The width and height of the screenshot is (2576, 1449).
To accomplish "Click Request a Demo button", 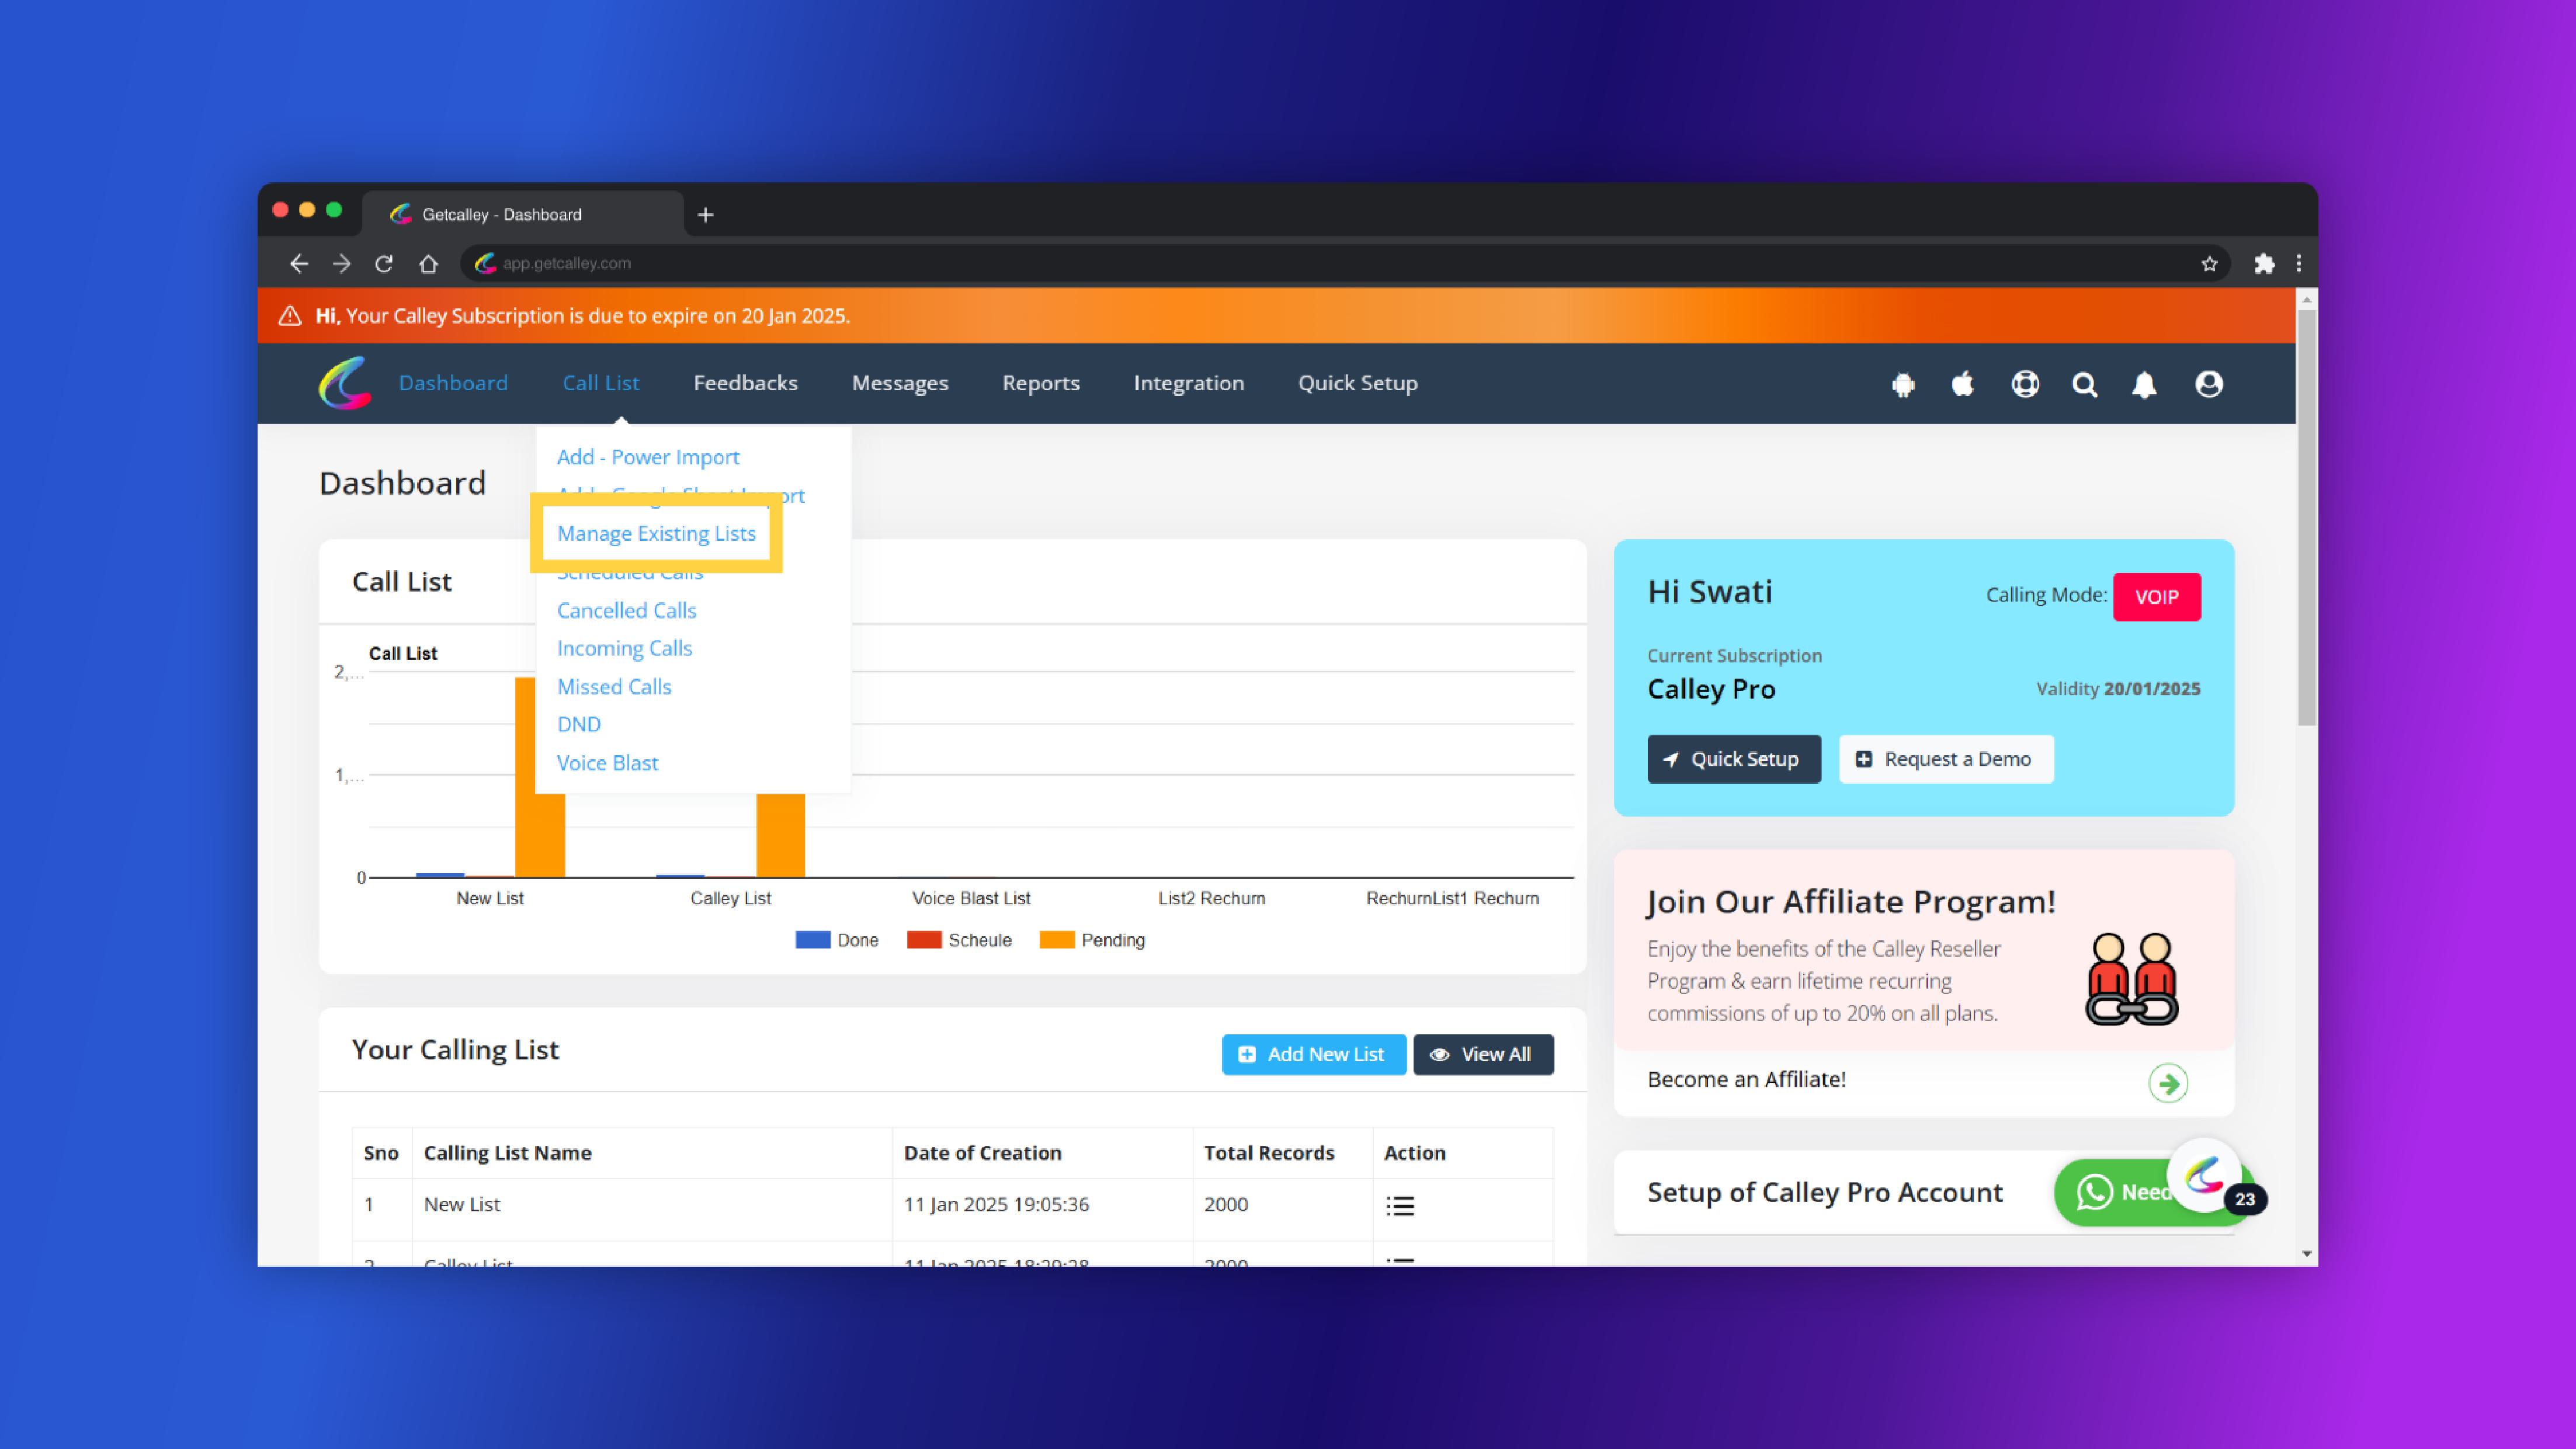I will [x=1946, y=759].
